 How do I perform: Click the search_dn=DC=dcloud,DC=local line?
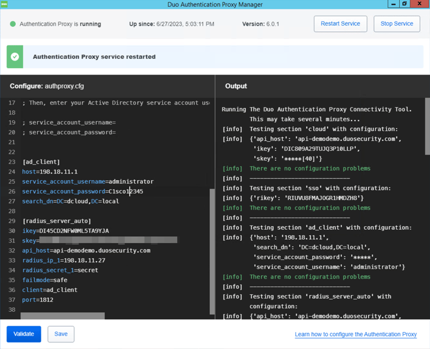(70, 201)
